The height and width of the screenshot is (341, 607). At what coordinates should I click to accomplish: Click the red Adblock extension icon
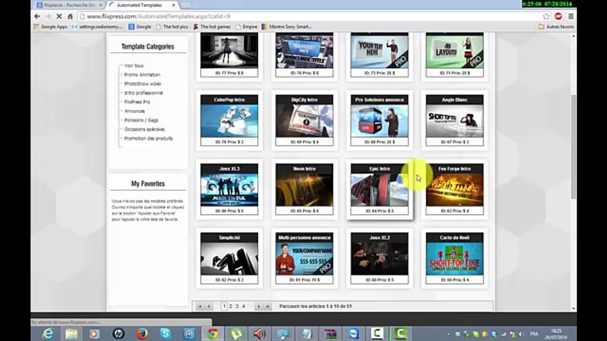558,16
